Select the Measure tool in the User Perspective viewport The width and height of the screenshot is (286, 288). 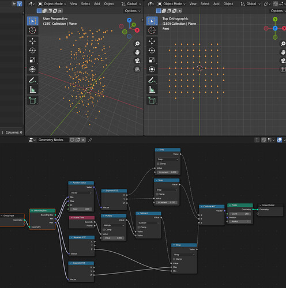[32, 89]
